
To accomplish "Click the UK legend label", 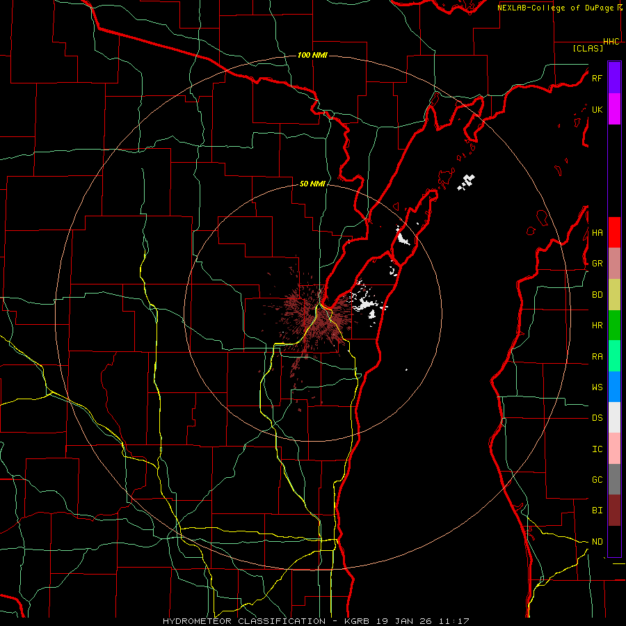I will pos(597,109).
